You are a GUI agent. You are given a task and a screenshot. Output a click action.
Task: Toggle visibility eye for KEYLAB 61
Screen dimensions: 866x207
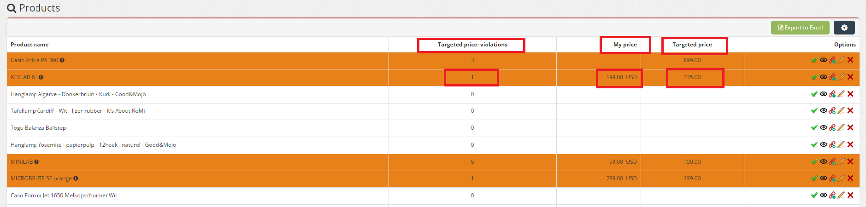[823, 77]
